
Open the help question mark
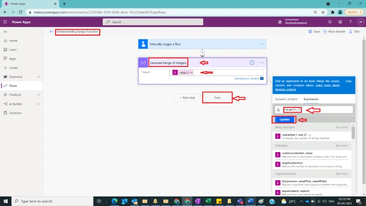(350, 22)
